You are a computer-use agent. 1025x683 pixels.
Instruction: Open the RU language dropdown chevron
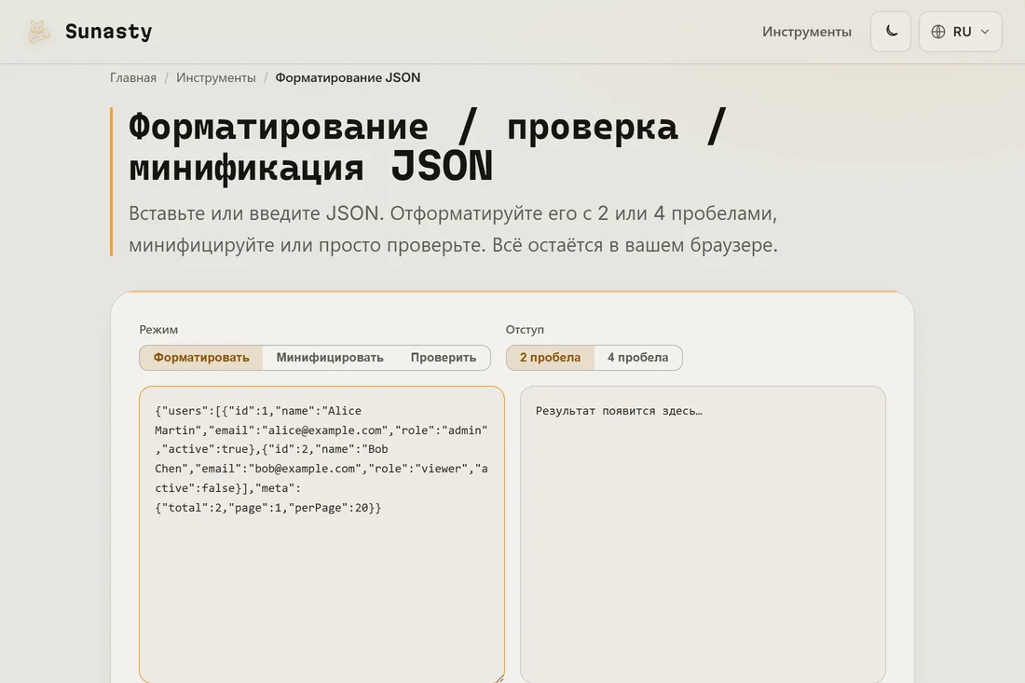coord(985,32)
